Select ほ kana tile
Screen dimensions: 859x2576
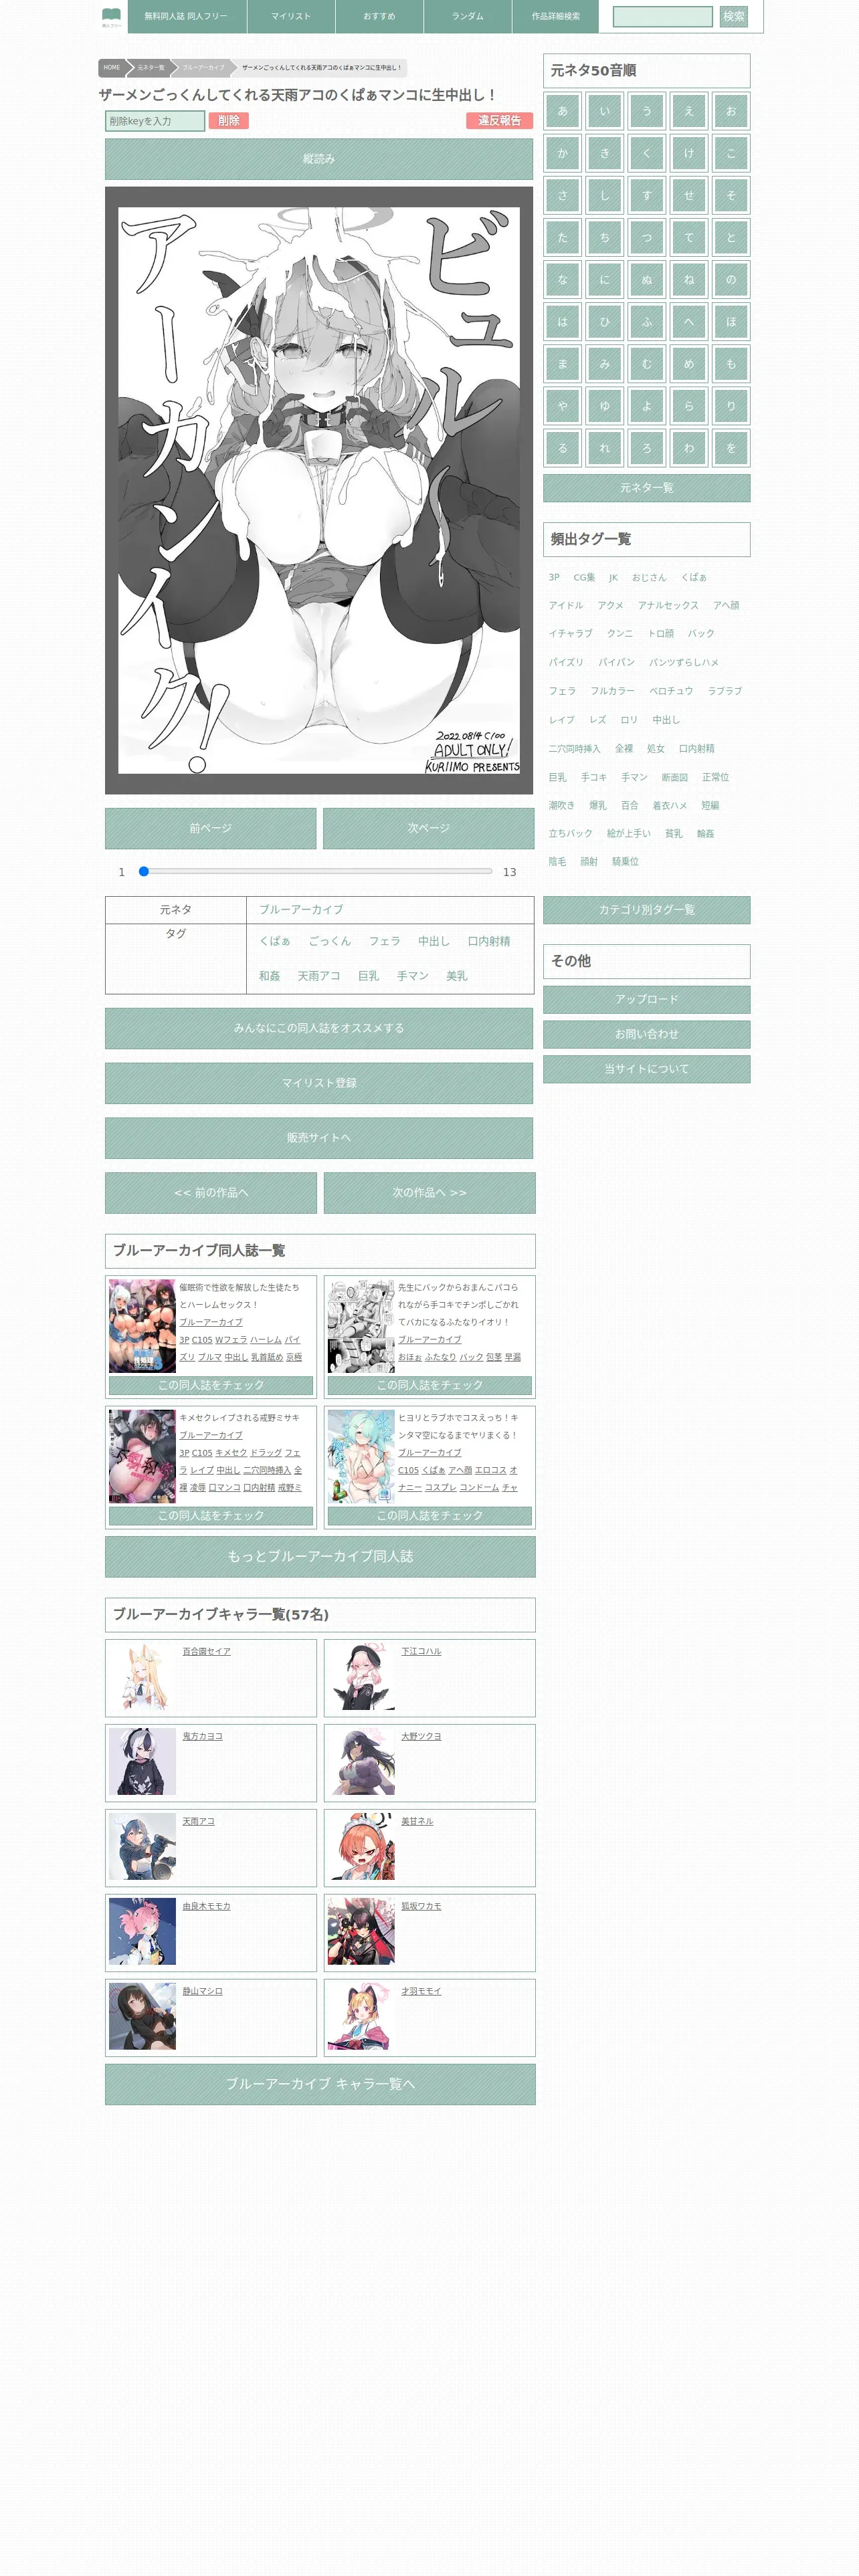(x=731, y=322)
